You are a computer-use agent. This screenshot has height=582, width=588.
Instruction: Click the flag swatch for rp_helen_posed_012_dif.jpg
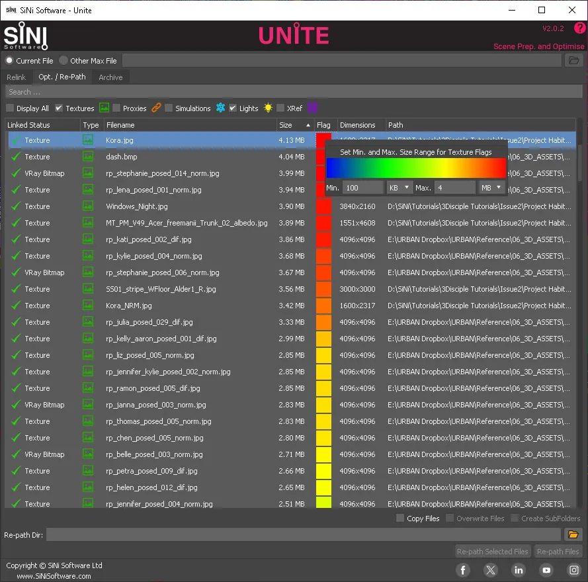click(x=323, y=487)
